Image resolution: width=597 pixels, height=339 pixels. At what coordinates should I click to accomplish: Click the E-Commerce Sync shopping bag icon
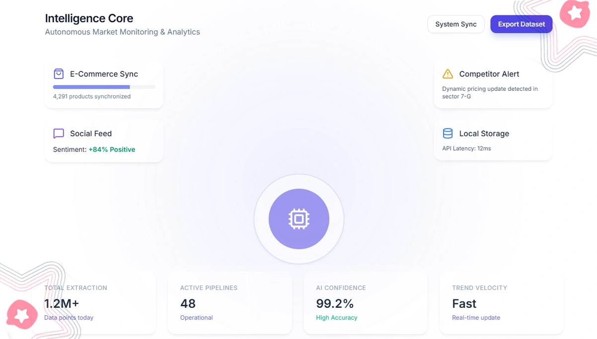pyautogui.click(x=59, y=74)
